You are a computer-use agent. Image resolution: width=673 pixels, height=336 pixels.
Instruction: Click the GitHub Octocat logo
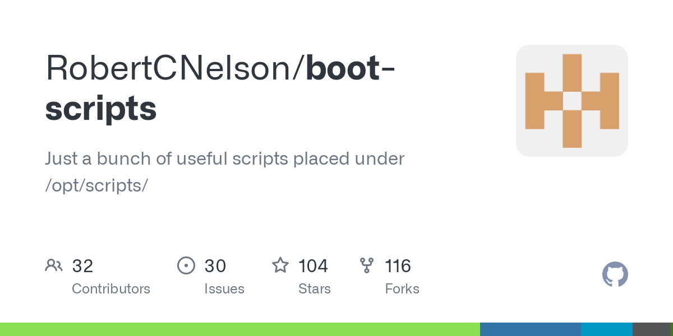[615, 274]
